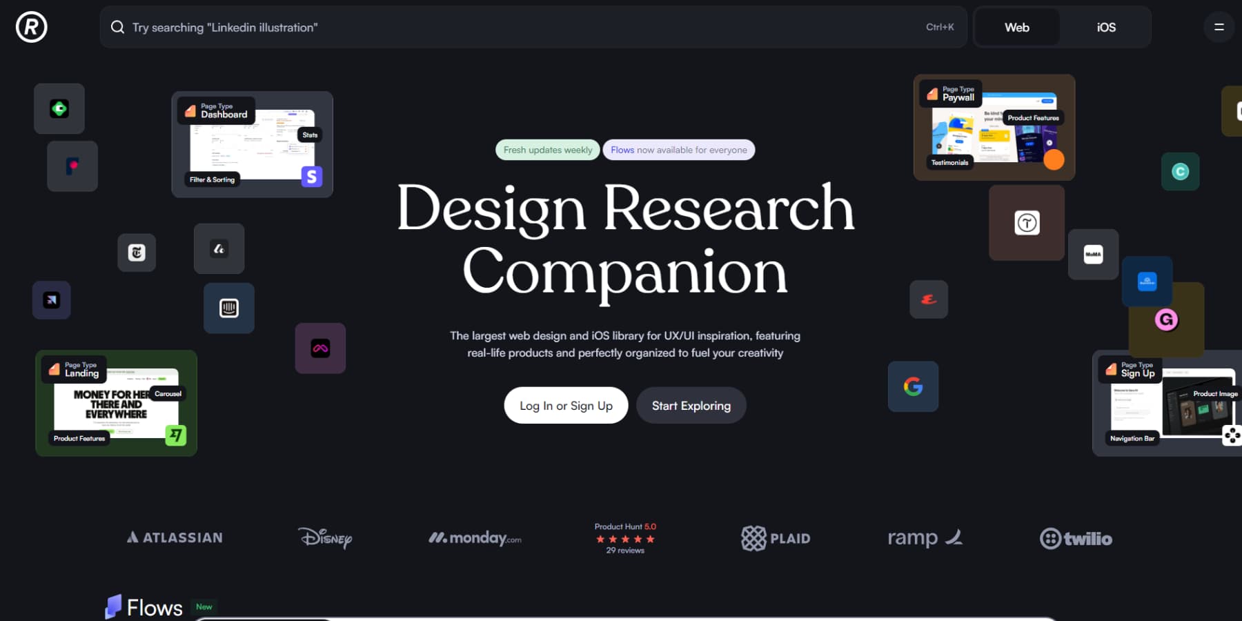
Task: Click the Meta infinity logo icon
Action: pos(320,348)
